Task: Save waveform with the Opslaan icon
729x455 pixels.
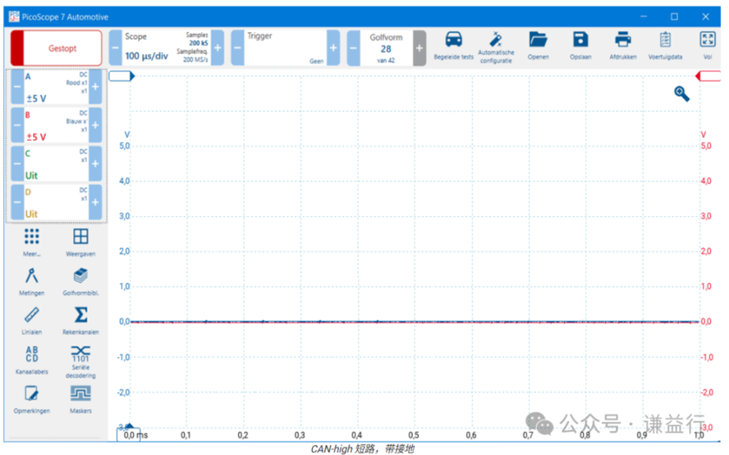Action: coord(580,41)
